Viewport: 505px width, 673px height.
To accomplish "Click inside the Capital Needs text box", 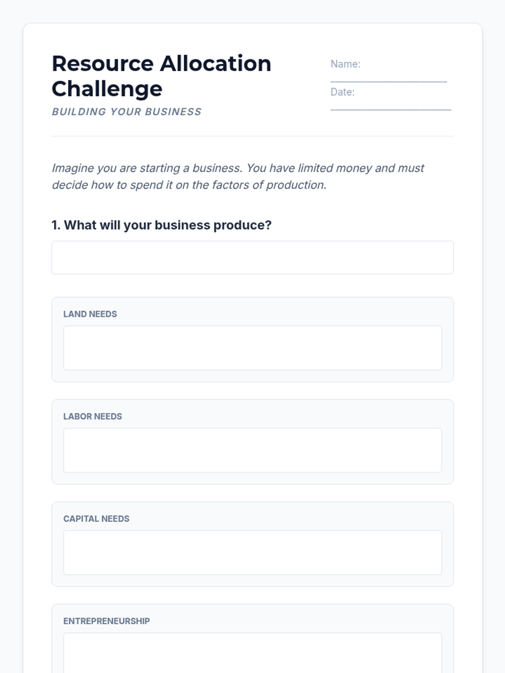I will (x=252, y=552).
